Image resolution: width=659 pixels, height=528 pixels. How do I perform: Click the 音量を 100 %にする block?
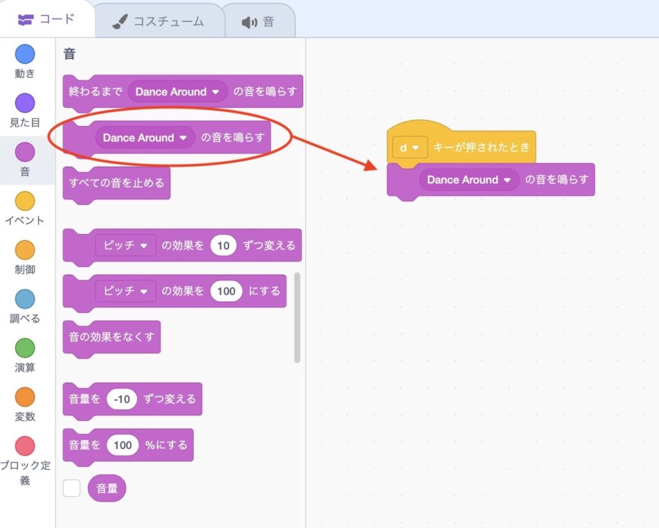pos(128,446)
